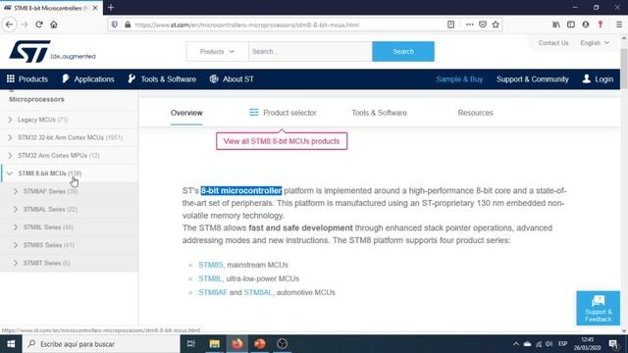This screenshot has height=353, width=628.
Task: Click the Login link
Action: tap(598, 79)
